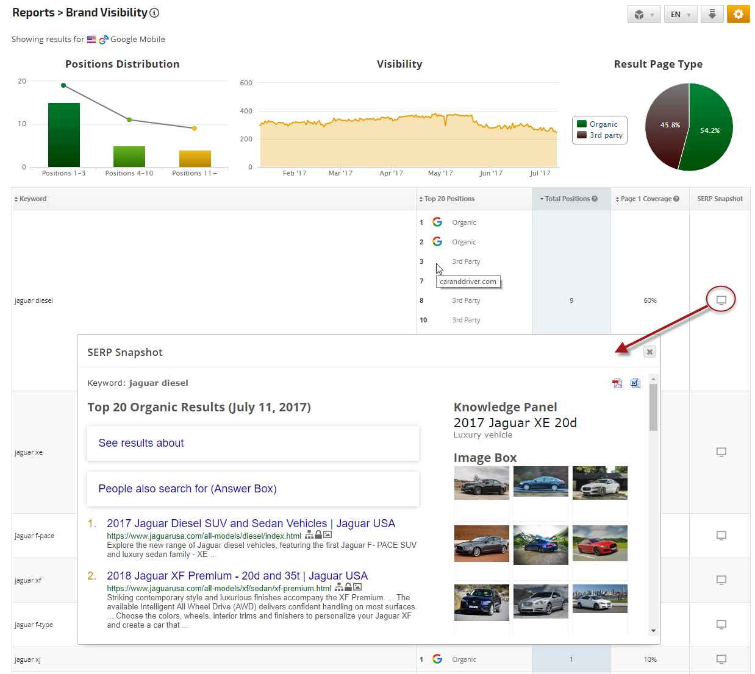Open the EN language dropdown
This screenshot has height=674, width=755.
tap(681, 15)
